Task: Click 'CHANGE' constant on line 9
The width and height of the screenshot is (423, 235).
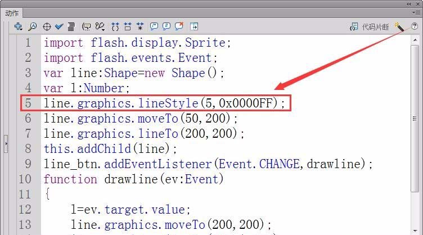Action: click(279, 164)
